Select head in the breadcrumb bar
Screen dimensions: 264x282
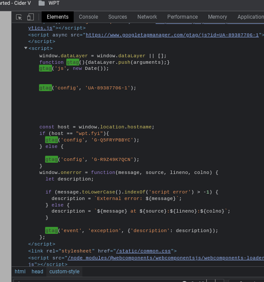coord(37,272)
